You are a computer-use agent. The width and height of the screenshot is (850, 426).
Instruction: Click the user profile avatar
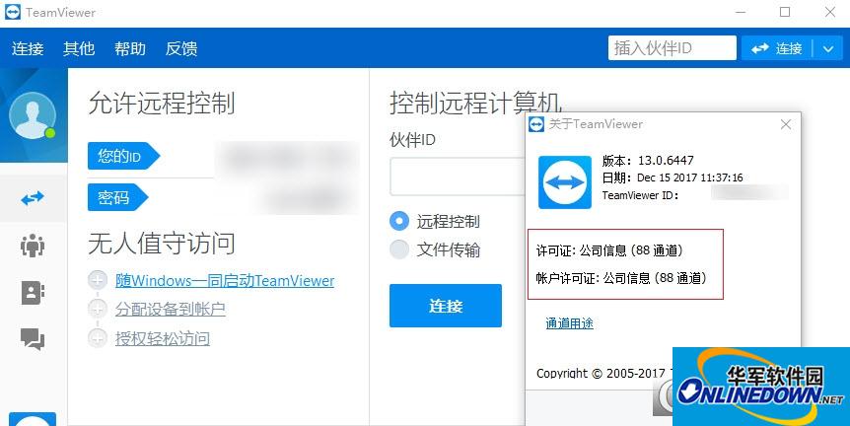(x=33, y=115)
